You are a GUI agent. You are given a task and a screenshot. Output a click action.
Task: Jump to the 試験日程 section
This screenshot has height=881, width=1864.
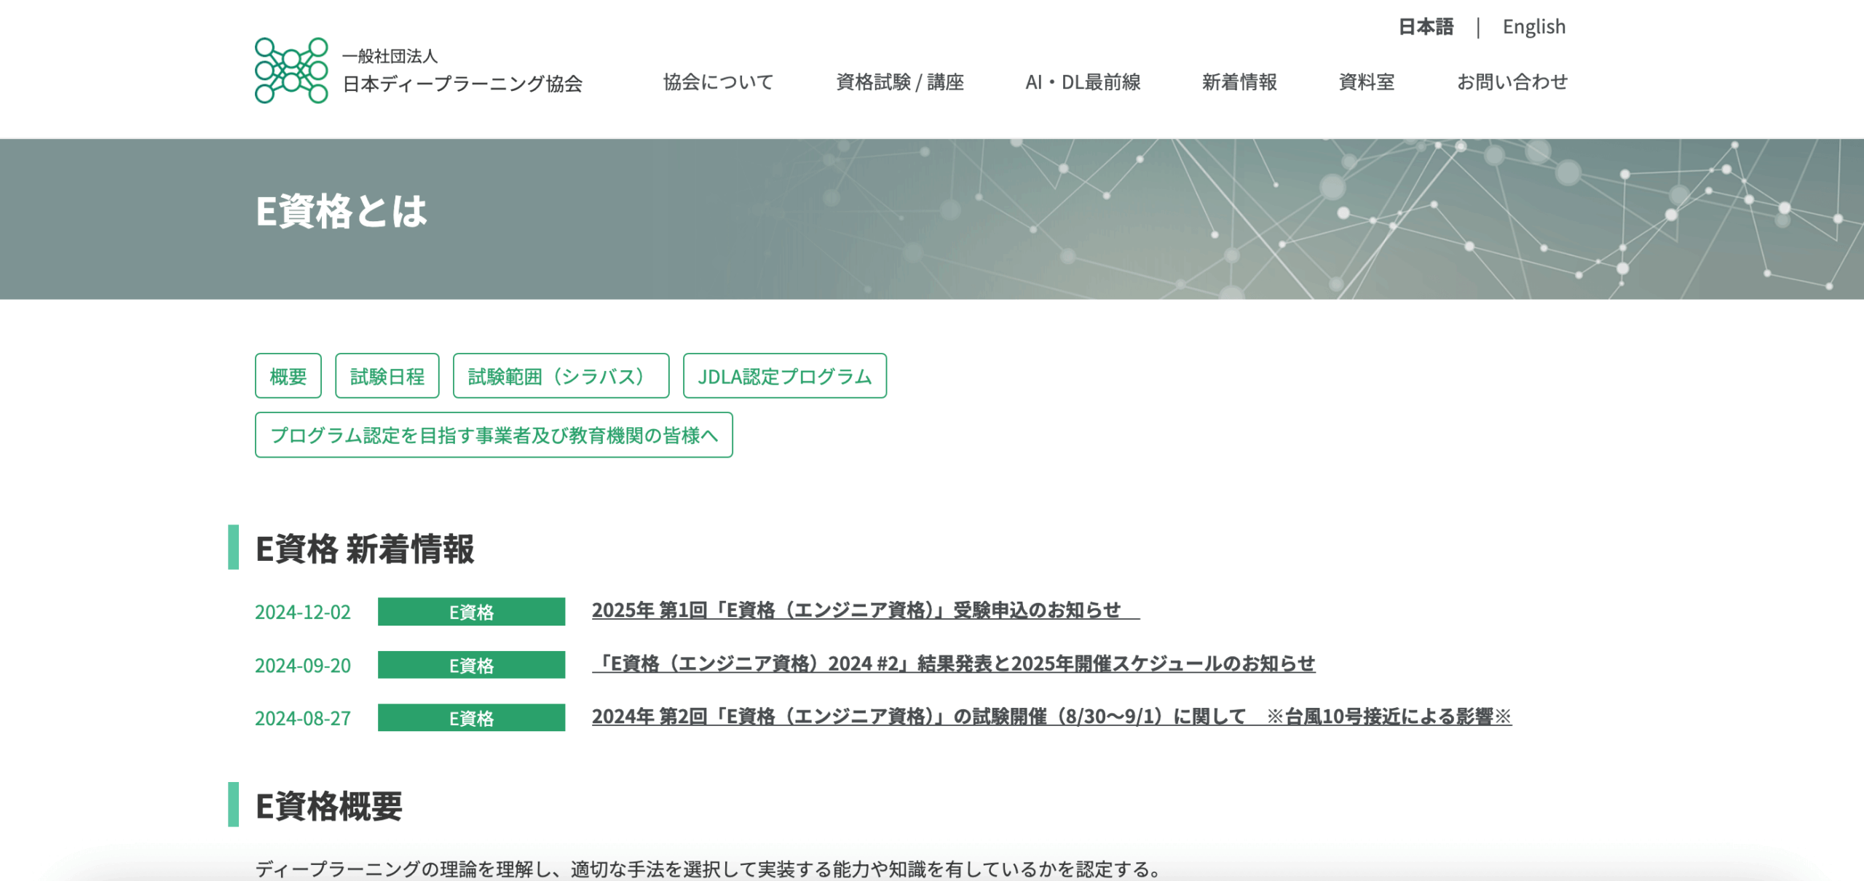[x=387, y=376]
